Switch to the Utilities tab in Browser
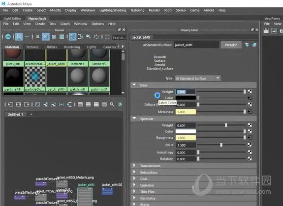This screenshot has height=206, width=283. click(x=51, y=47)
